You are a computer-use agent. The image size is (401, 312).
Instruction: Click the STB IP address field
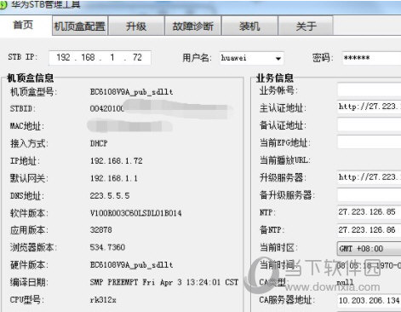(100, 58)
